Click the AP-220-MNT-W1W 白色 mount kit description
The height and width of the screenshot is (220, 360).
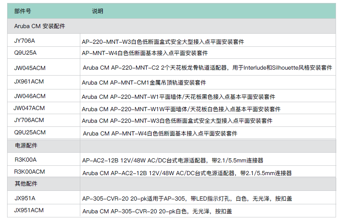[181, 109]
